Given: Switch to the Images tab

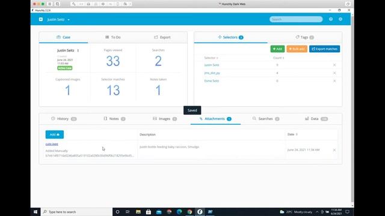Looking at the screenshot, I should click(165, 119).
